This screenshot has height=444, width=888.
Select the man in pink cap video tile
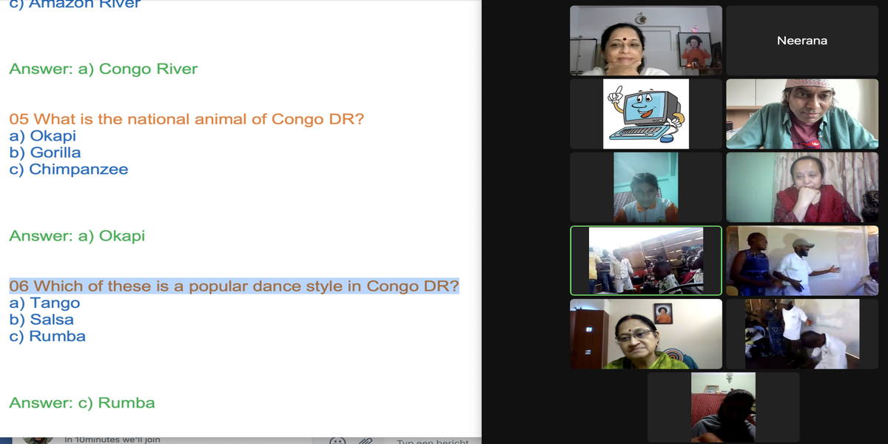(802, 114)
